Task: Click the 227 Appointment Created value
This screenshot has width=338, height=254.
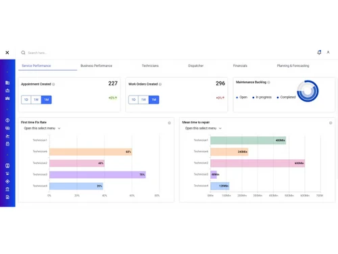Action: (x=113, y=83)
